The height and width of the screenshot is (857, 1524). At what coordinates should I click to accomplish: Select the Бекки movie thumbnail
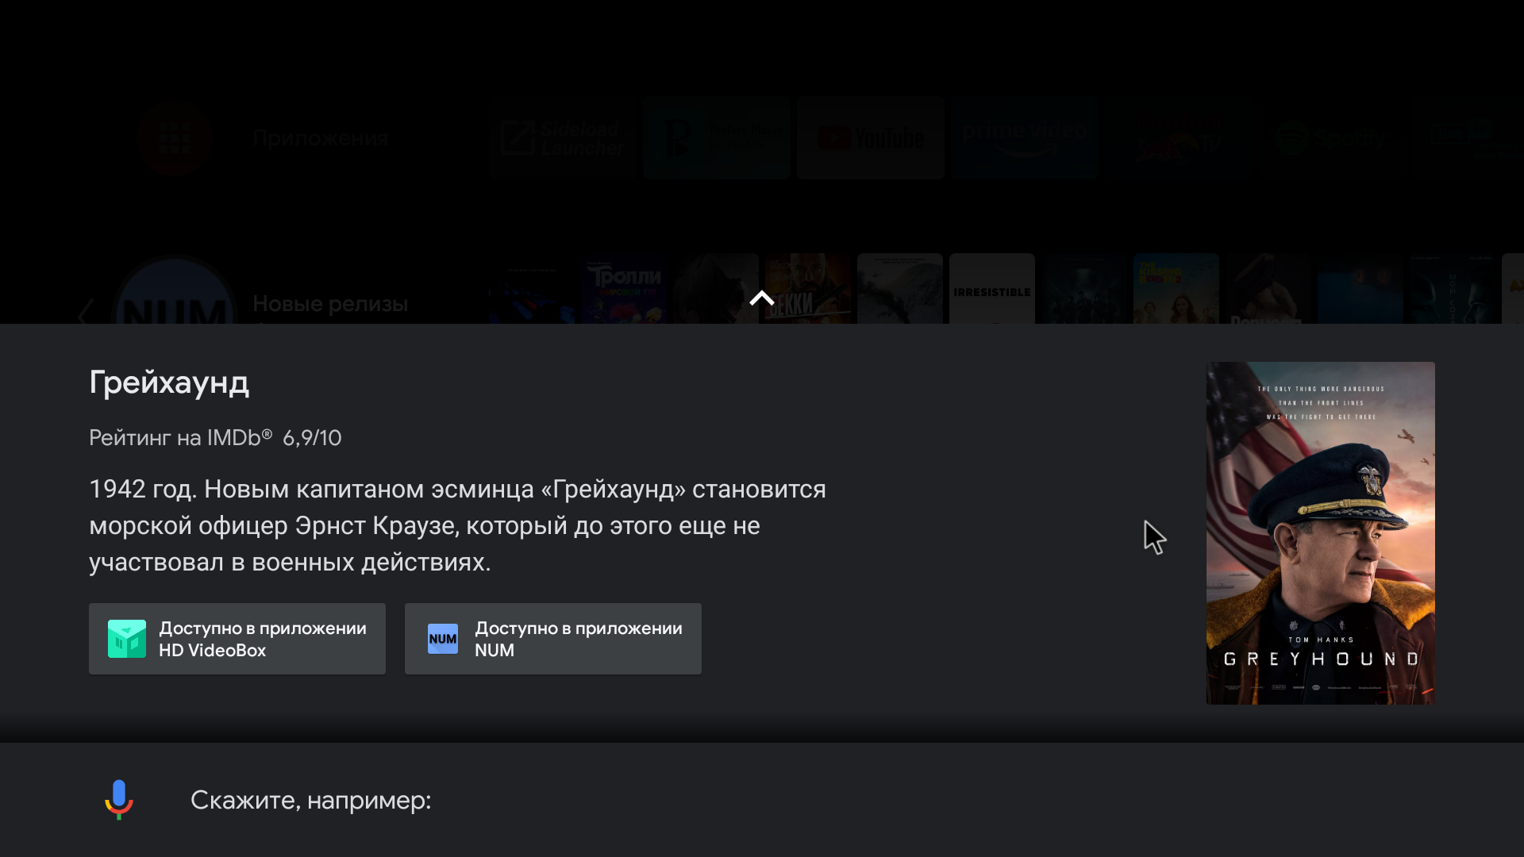coord(807,289)
